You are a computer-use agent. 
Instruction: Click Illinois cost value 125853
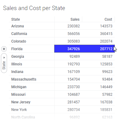pyautogui.click(x=106, y=64)
